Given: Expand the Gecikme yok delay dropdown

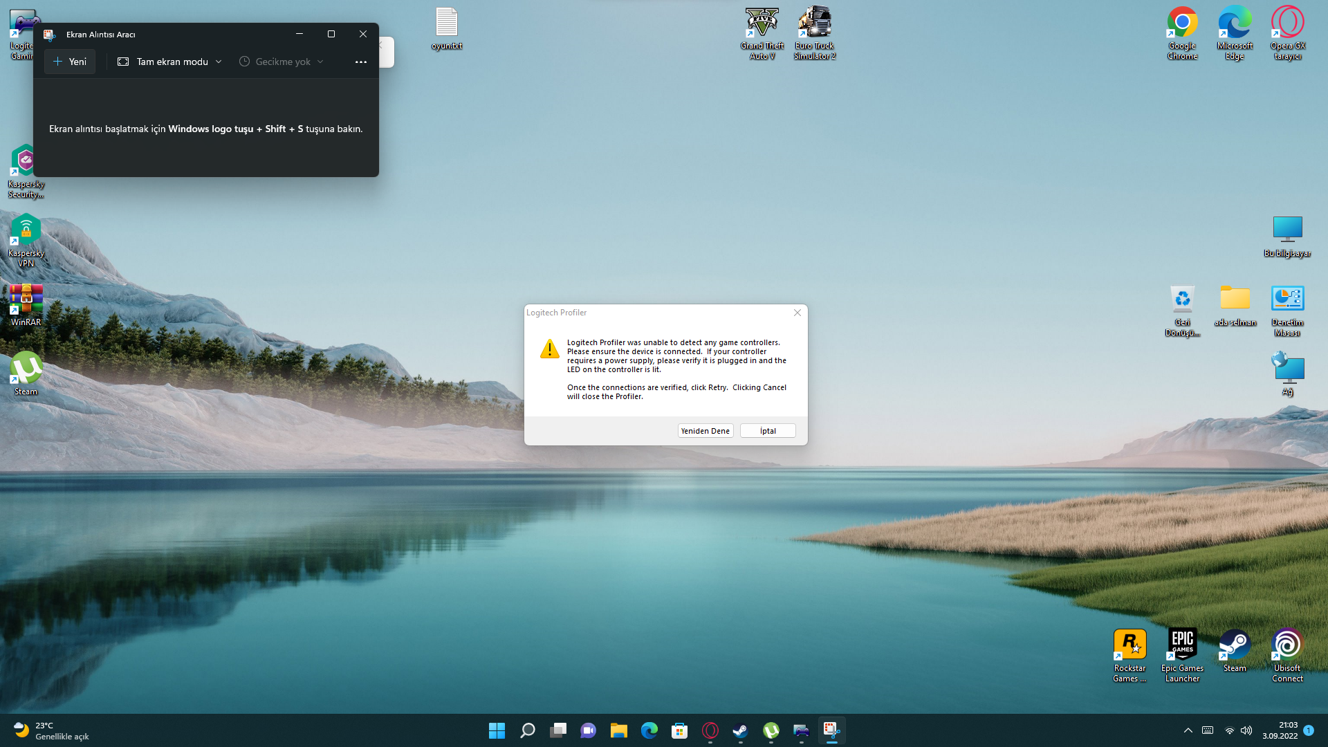Looking at the screenshot, I should coord(282,62).
